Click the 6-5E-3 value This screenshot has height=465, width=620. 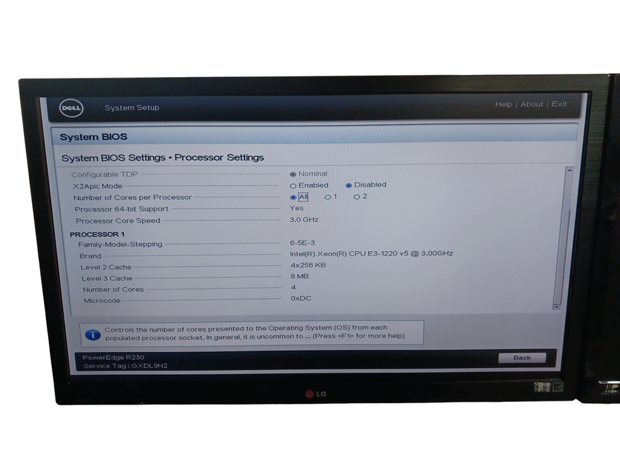coord(302,242)
